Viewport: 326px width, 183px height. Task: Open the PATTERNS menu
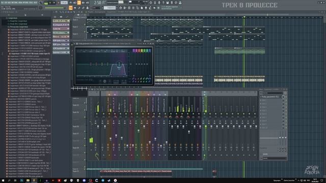tap(14, 3)
